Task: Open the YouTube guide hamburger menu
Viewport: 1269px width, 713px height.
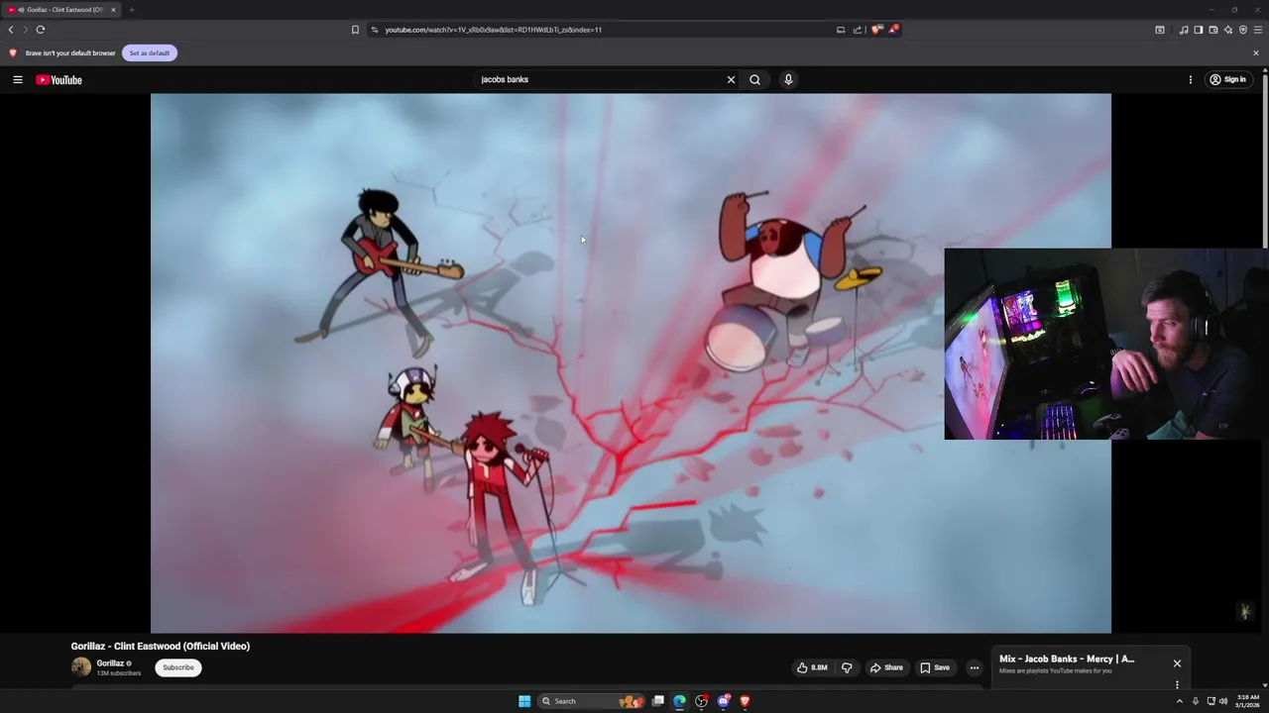Action: coord(18,79)
